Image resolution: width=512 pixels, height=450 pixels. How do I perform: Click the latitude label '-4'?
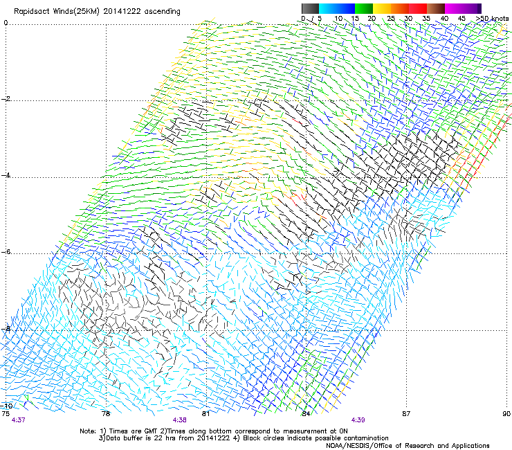click(x=6, y=175)
